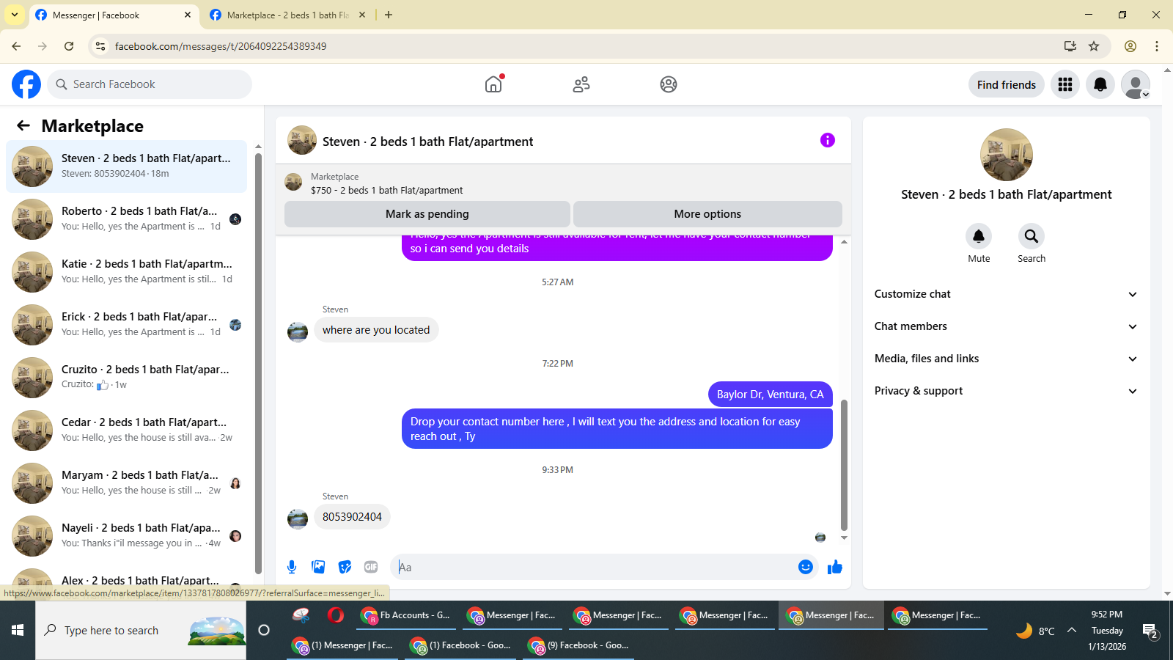Switch to the Marketplace 2 beds browser tab
The height and width of the screenshot is (660, 1173).
(x=287, y=15)
